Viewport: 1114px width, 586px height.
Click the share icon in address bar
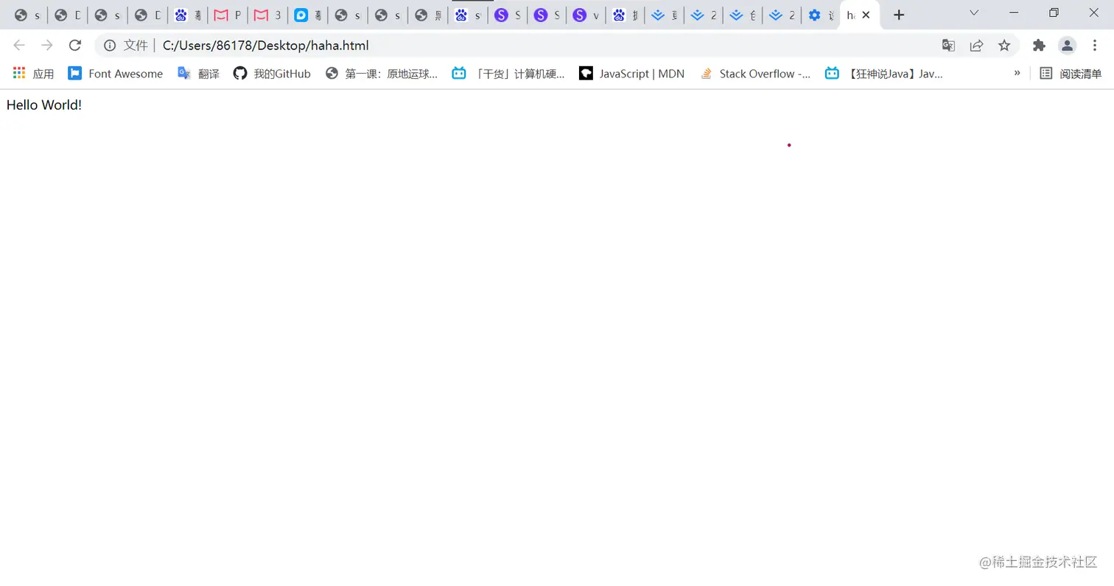(975, 45)
